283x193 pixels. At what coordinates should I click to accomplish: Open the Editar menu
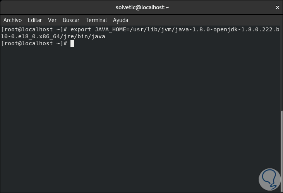click(35, 20)
